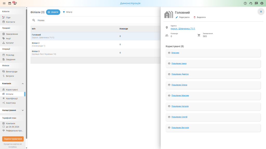The image size is (266, 149).
Task: Expand the Налаштування section
Action: click(23, 110)
